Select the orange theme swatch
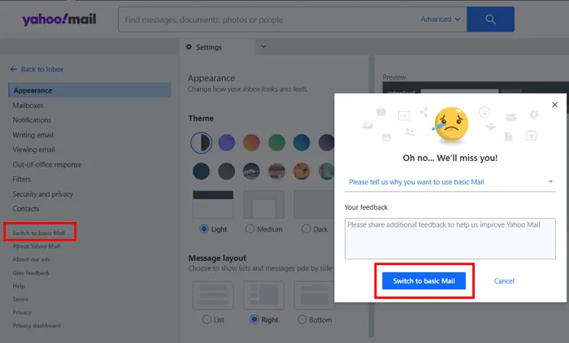This screenshot has height=343, width=569. (251, 142)
